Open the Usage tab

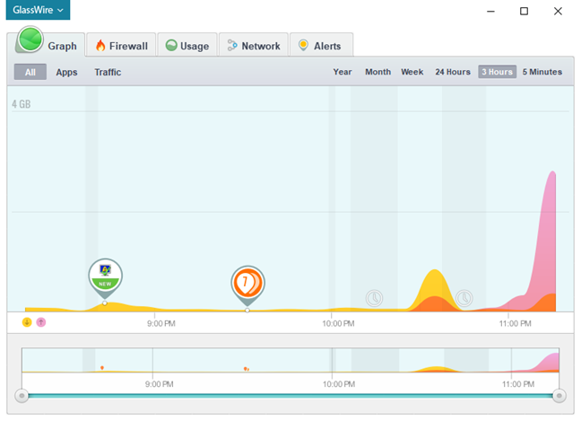coord(187,45)
